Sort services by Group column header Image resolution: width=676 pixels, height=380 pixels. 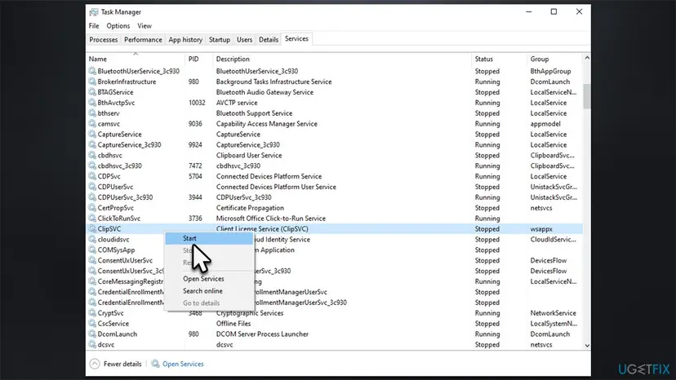coord(554,59)
